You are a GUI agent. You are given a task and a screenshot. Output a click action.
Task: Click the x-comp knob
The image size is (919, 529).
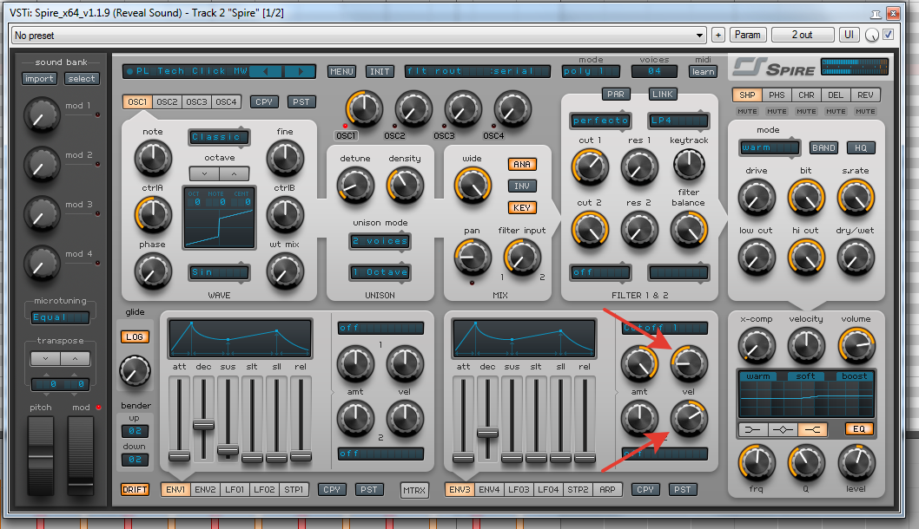click(x=757, y=345)
